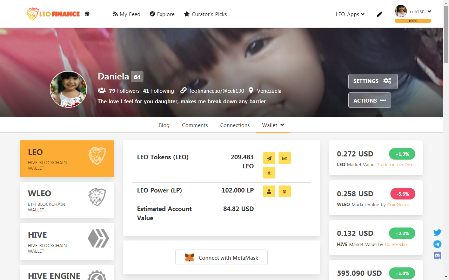Click the location pin icon
The image size is (449, 280).
tap(251, 91)
